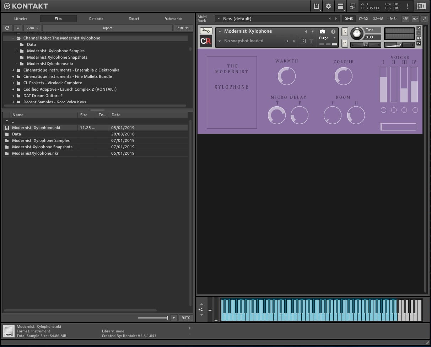Click the exclamation panic button
The width and height of the screenshot is (431, 347).
click(x=408, y=6)
